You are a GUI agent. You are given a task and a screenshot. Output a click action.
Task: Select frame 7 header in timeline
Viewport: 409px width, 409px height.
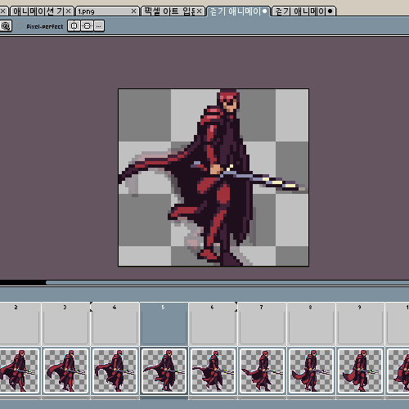(x=262, y=324)
